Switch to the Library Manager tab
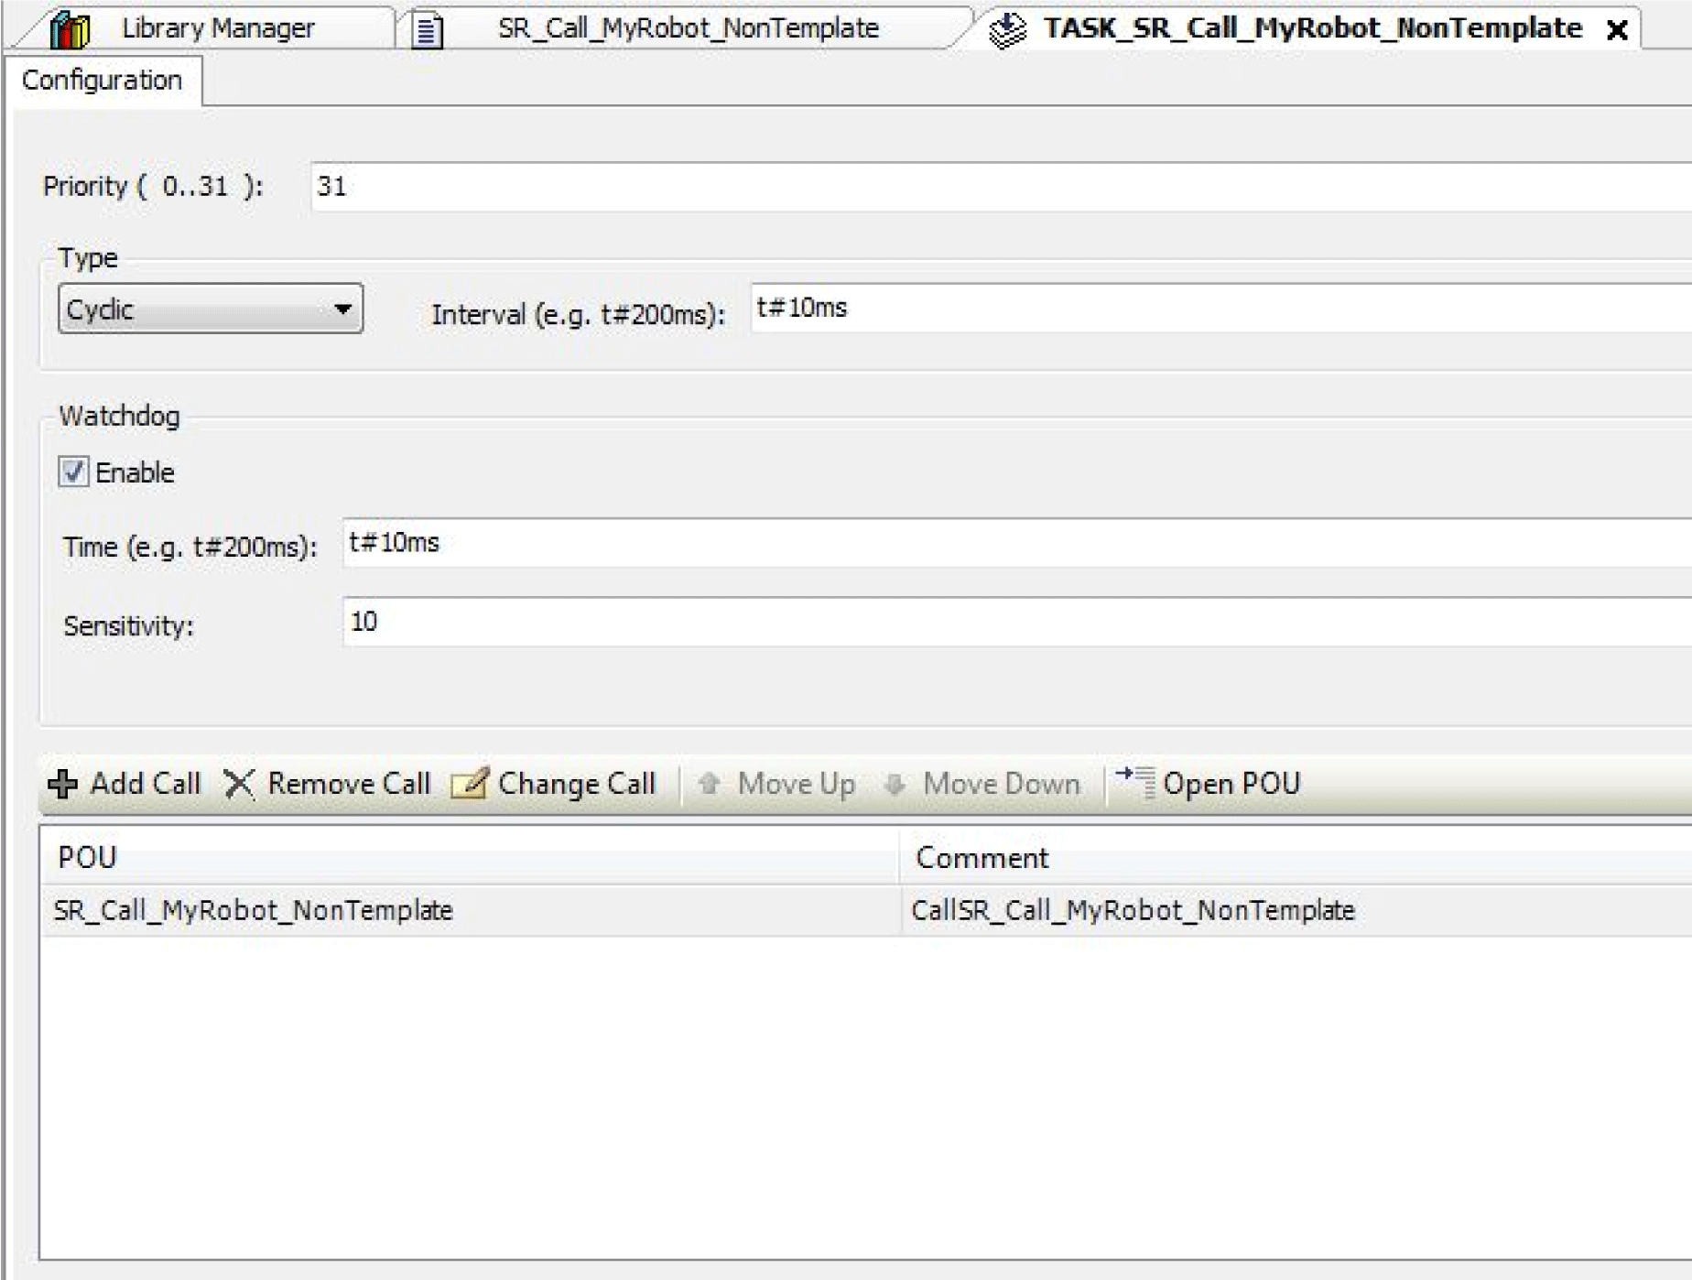This screenshot has width=1692, height=1280. (218, 29)
